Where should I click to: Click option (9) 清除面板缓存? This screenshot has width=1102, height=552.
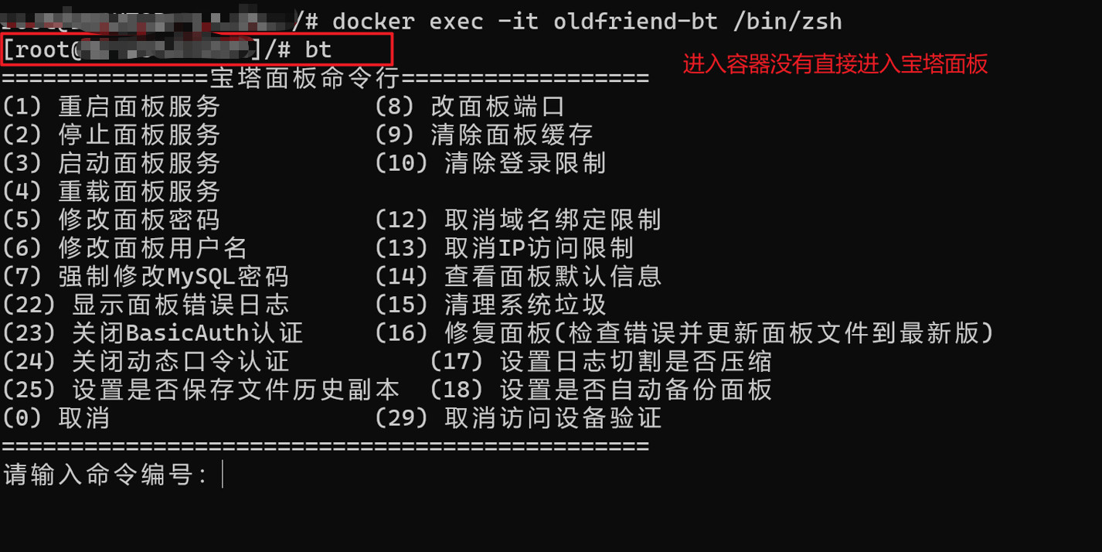click(x=484, y=135)
